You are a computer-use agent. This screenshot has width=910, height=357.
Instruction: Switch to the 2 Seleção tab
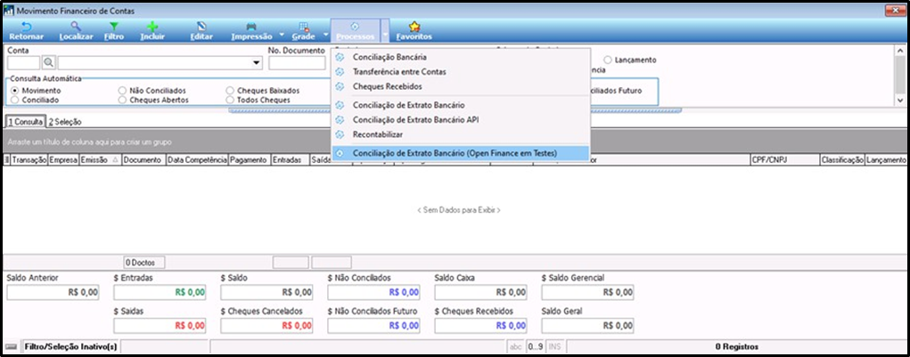click(x=64, y=122)
